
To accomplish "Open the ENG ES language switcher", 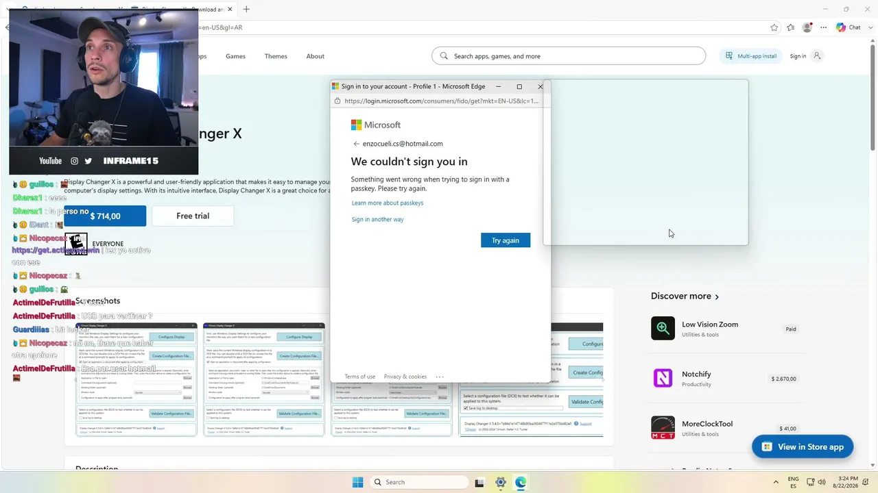I will tap(793, 482).
